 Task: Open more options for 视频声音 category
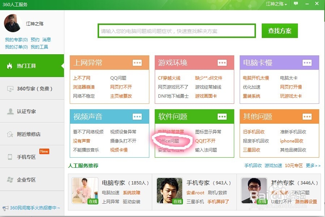(x=137, y=116)
